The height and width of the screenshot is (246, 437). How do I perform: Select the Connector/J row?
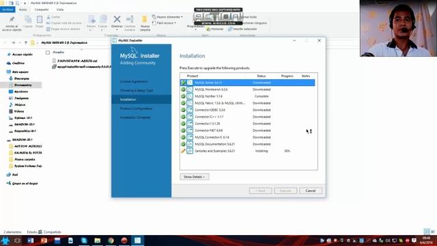[x=247, y=124]
